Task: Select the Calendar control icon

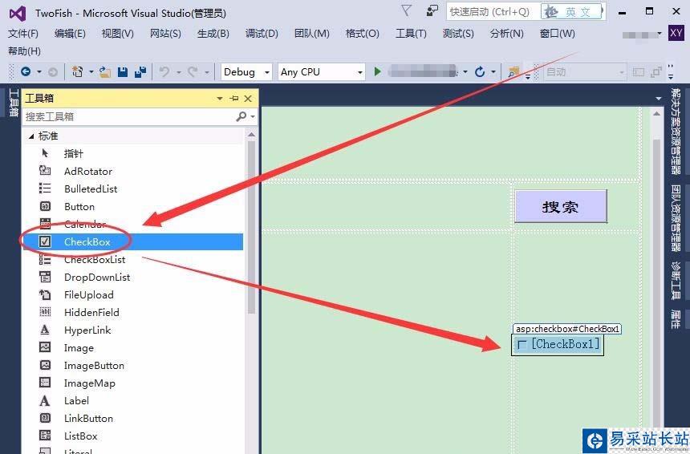Action: pos(45,224)
